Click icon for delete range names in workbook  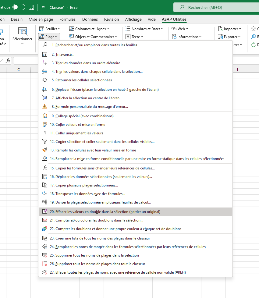coord(45,264)
